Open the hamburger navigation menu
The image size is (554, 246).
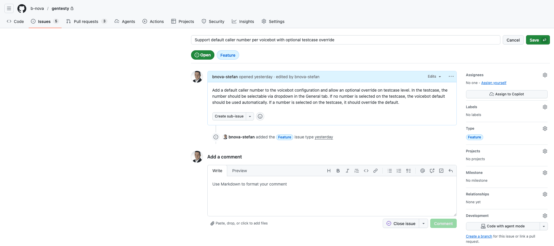9,8
